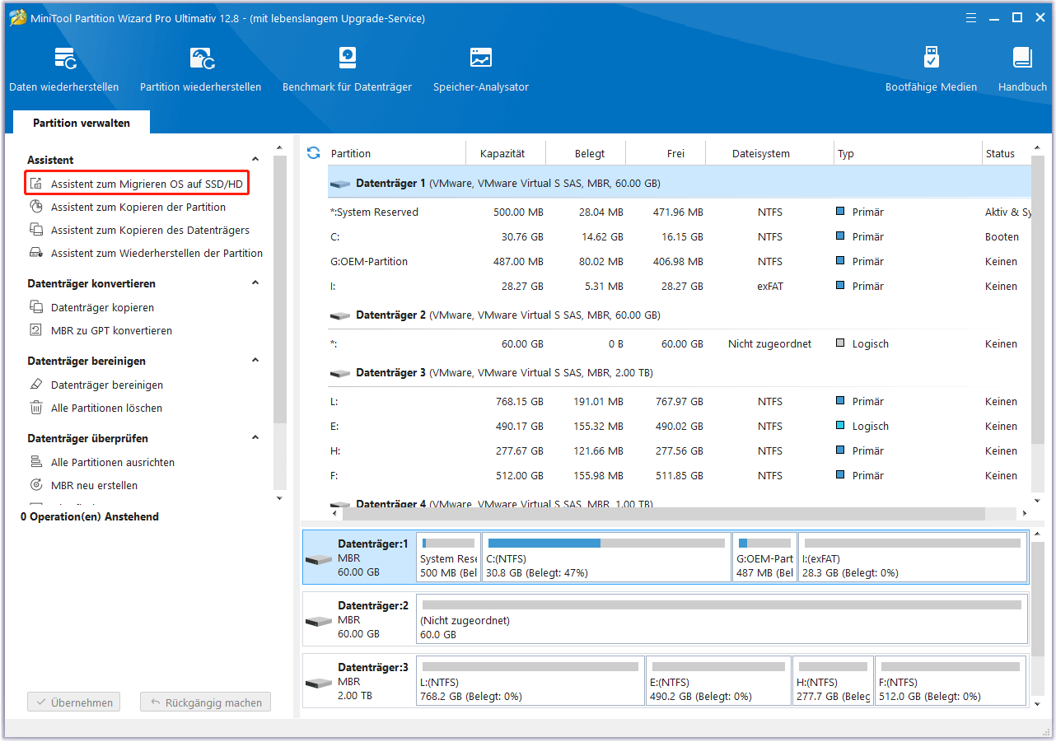
Task: Click the Assistent zum Kopieren des Datenträgers icon
Action: point(36,230)
